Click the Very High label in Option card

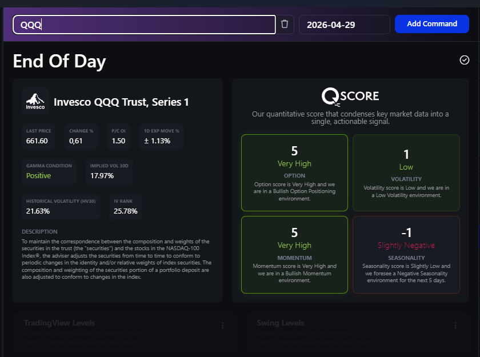294,164
